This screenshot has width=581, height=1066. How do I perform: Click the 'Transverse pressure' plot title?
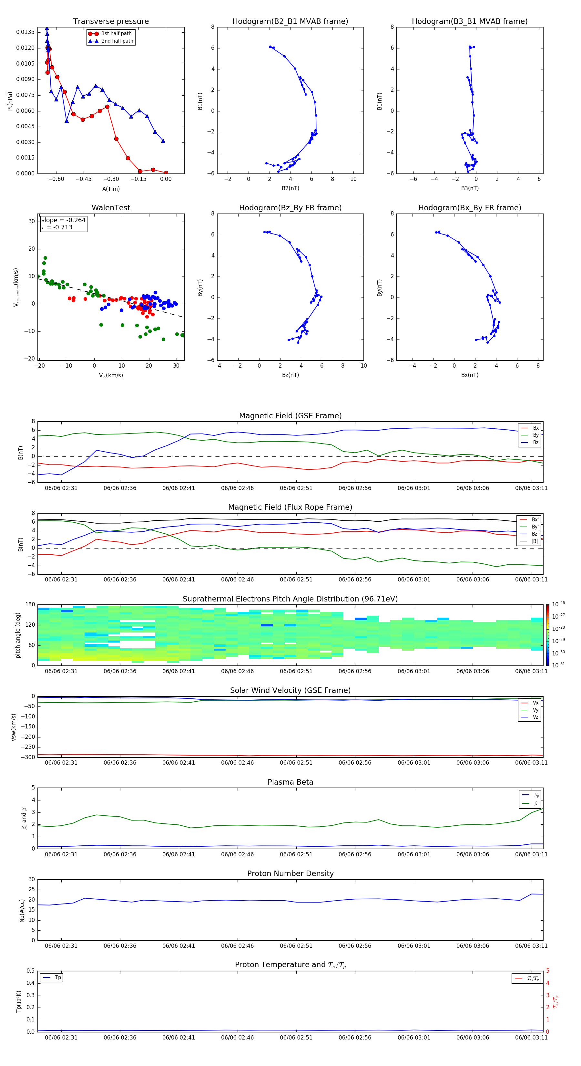point(111,21)
